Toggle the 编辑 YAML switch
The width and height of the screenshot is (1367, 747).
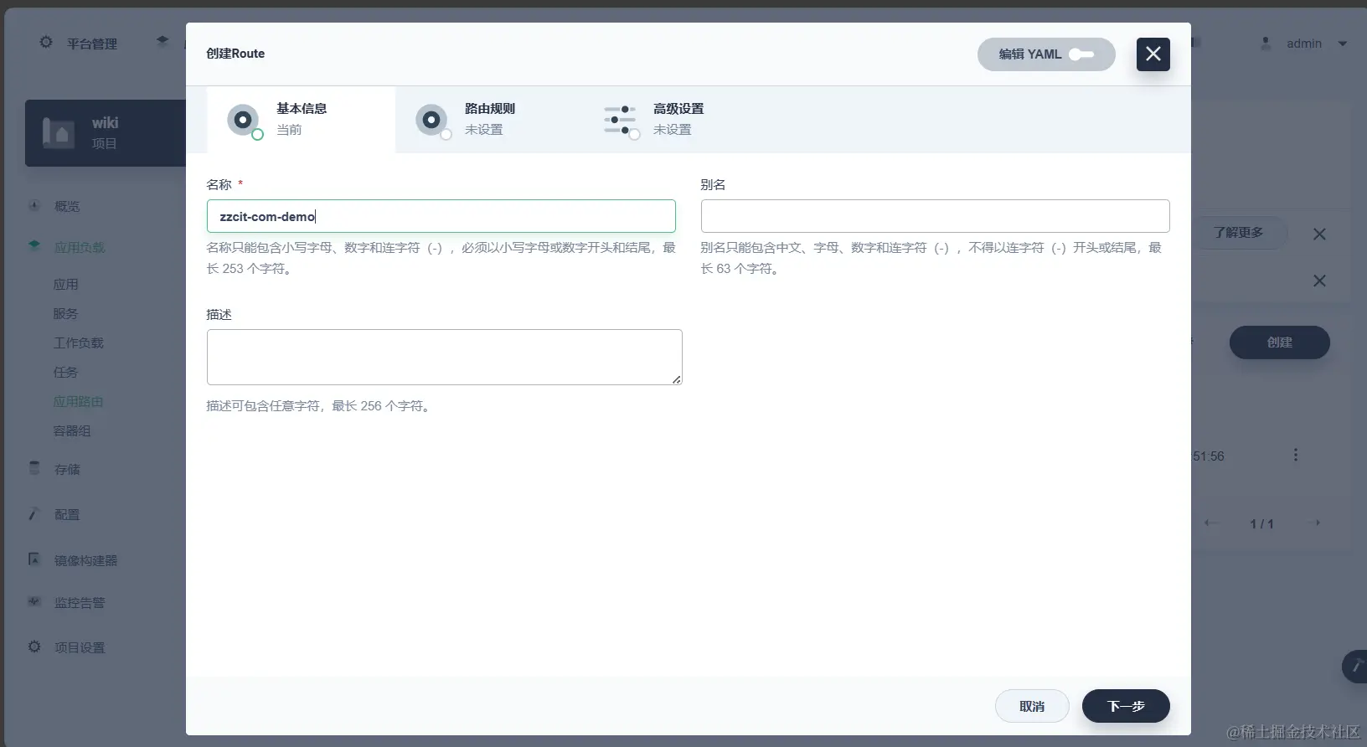[1081, 54]
